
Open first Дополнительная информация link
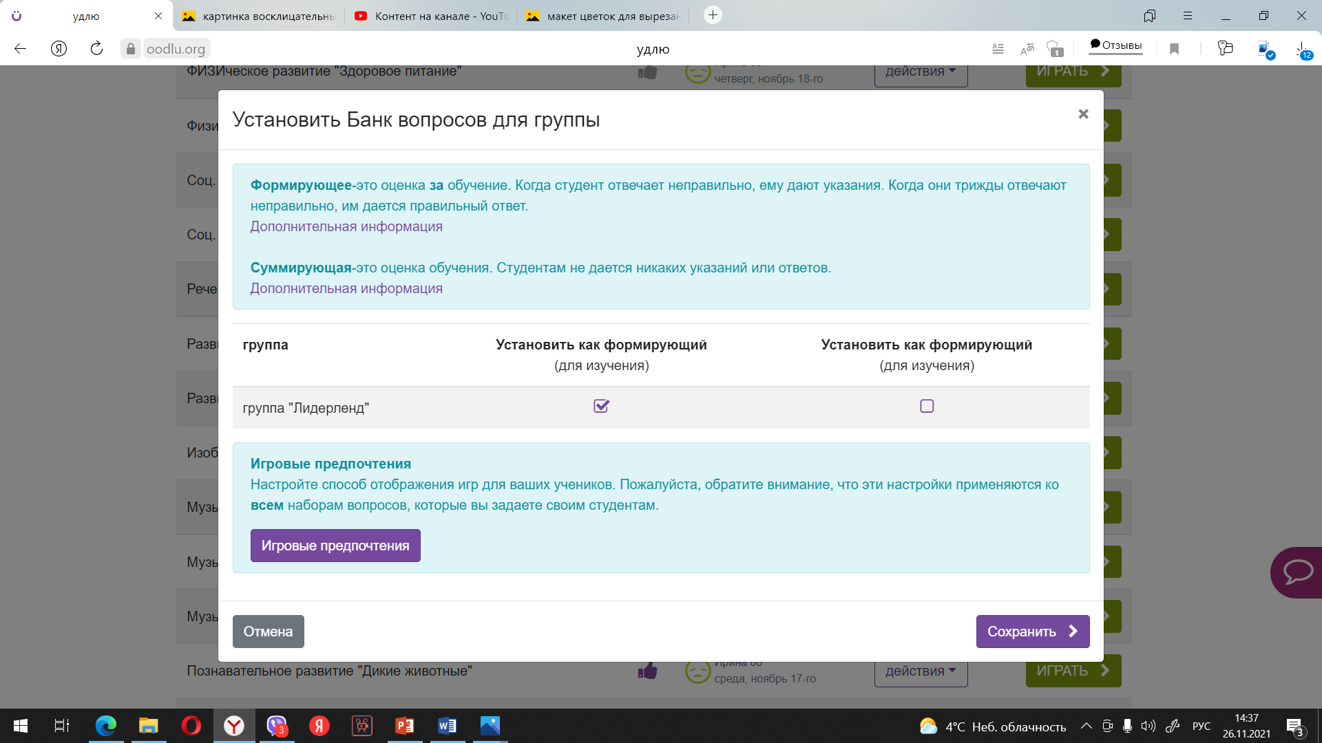(346, 226)
